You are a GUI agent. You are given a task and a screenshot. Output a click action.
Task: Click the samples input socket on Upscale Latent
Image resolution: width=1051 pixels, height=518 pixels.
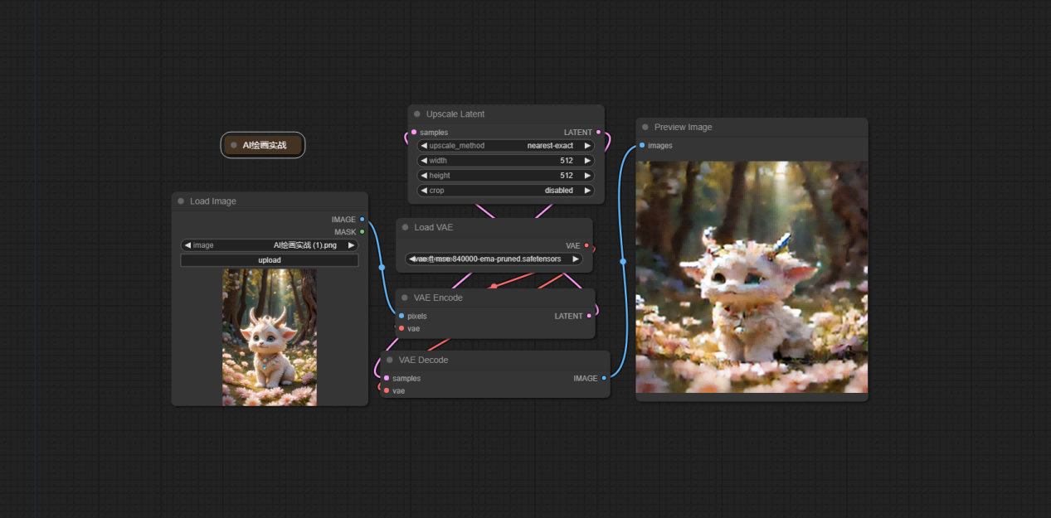[x=414, y=133]
